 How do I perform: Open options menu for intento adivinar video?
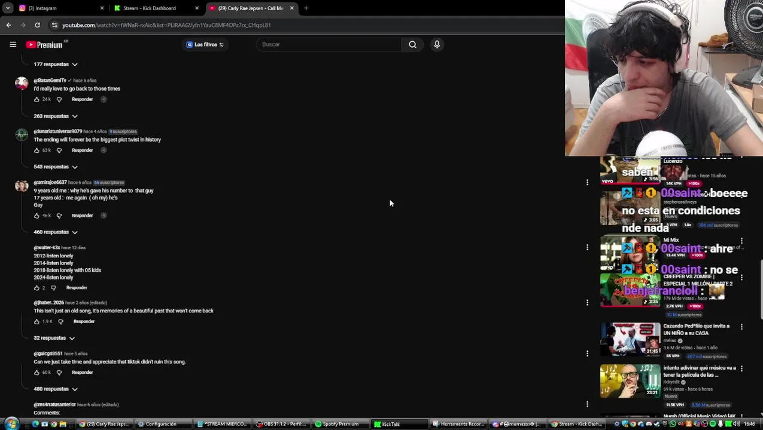coord(741,368)
